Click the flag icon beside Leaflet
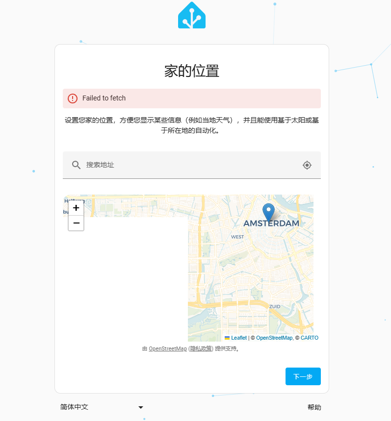 (227, 338)
